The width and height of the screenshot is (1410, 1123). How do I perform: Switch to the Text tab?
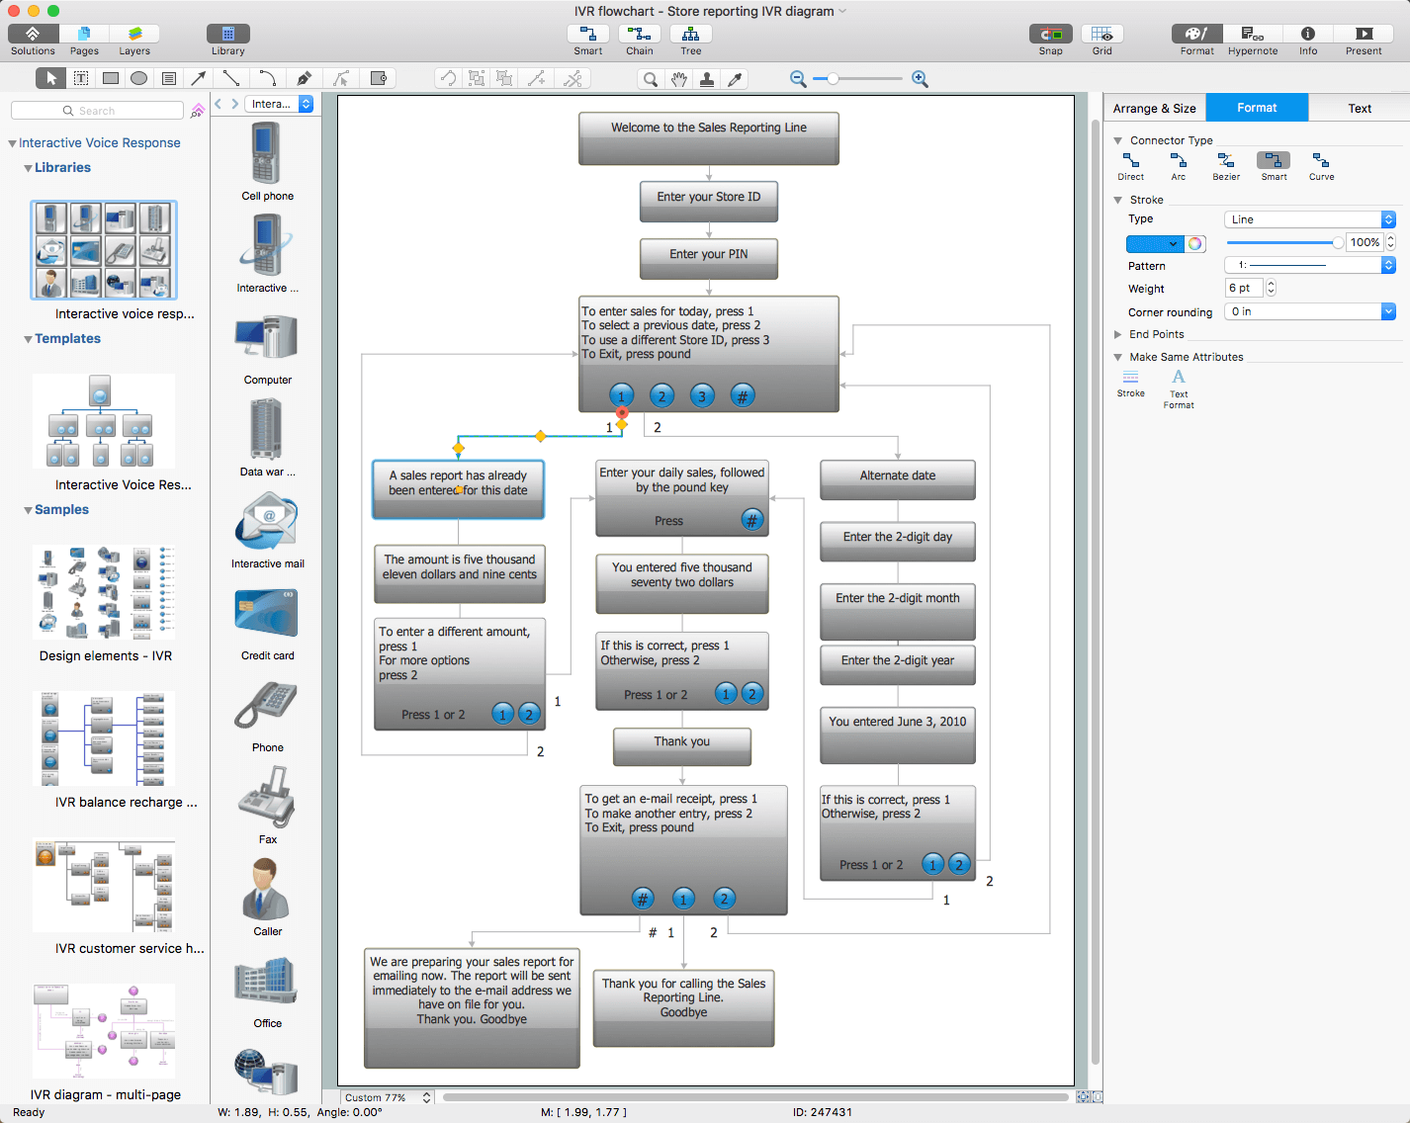(1359, 108)
